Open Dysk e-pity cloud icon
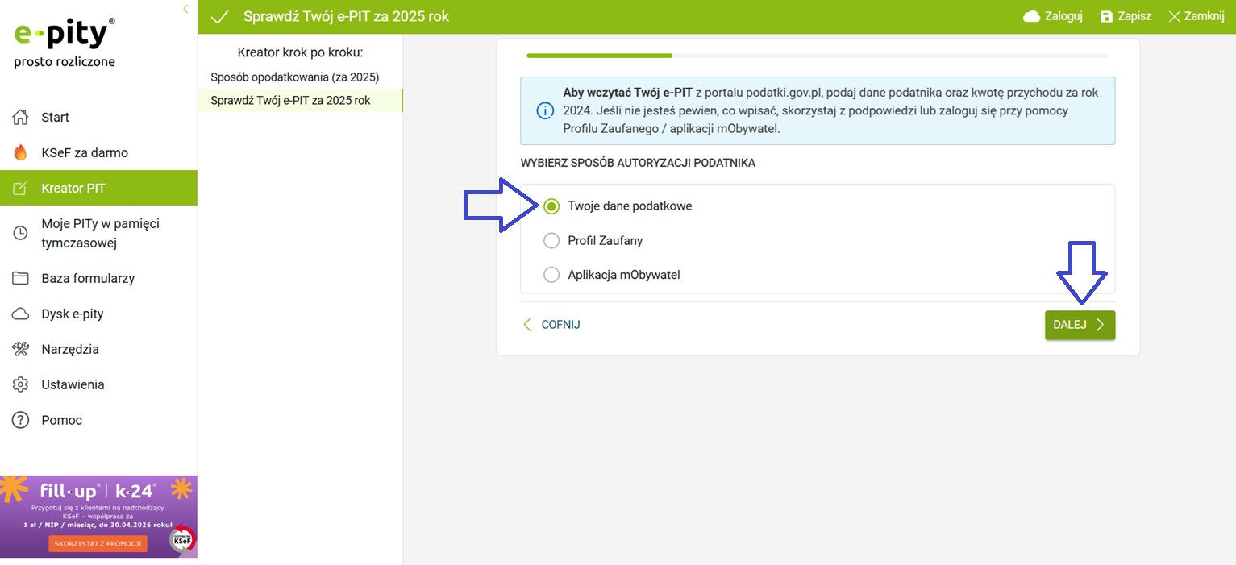 [21, 314]
